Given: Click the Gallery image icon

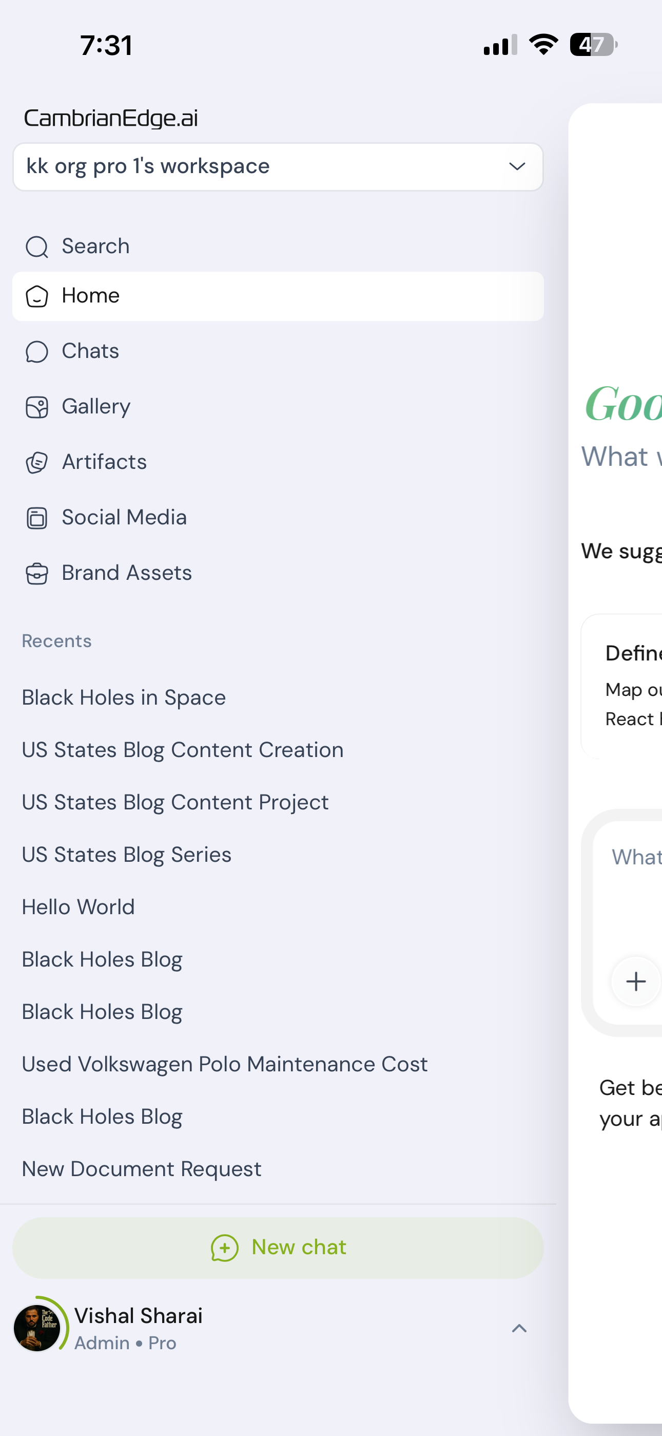Looking at the screenshot, I should (37, 407).
